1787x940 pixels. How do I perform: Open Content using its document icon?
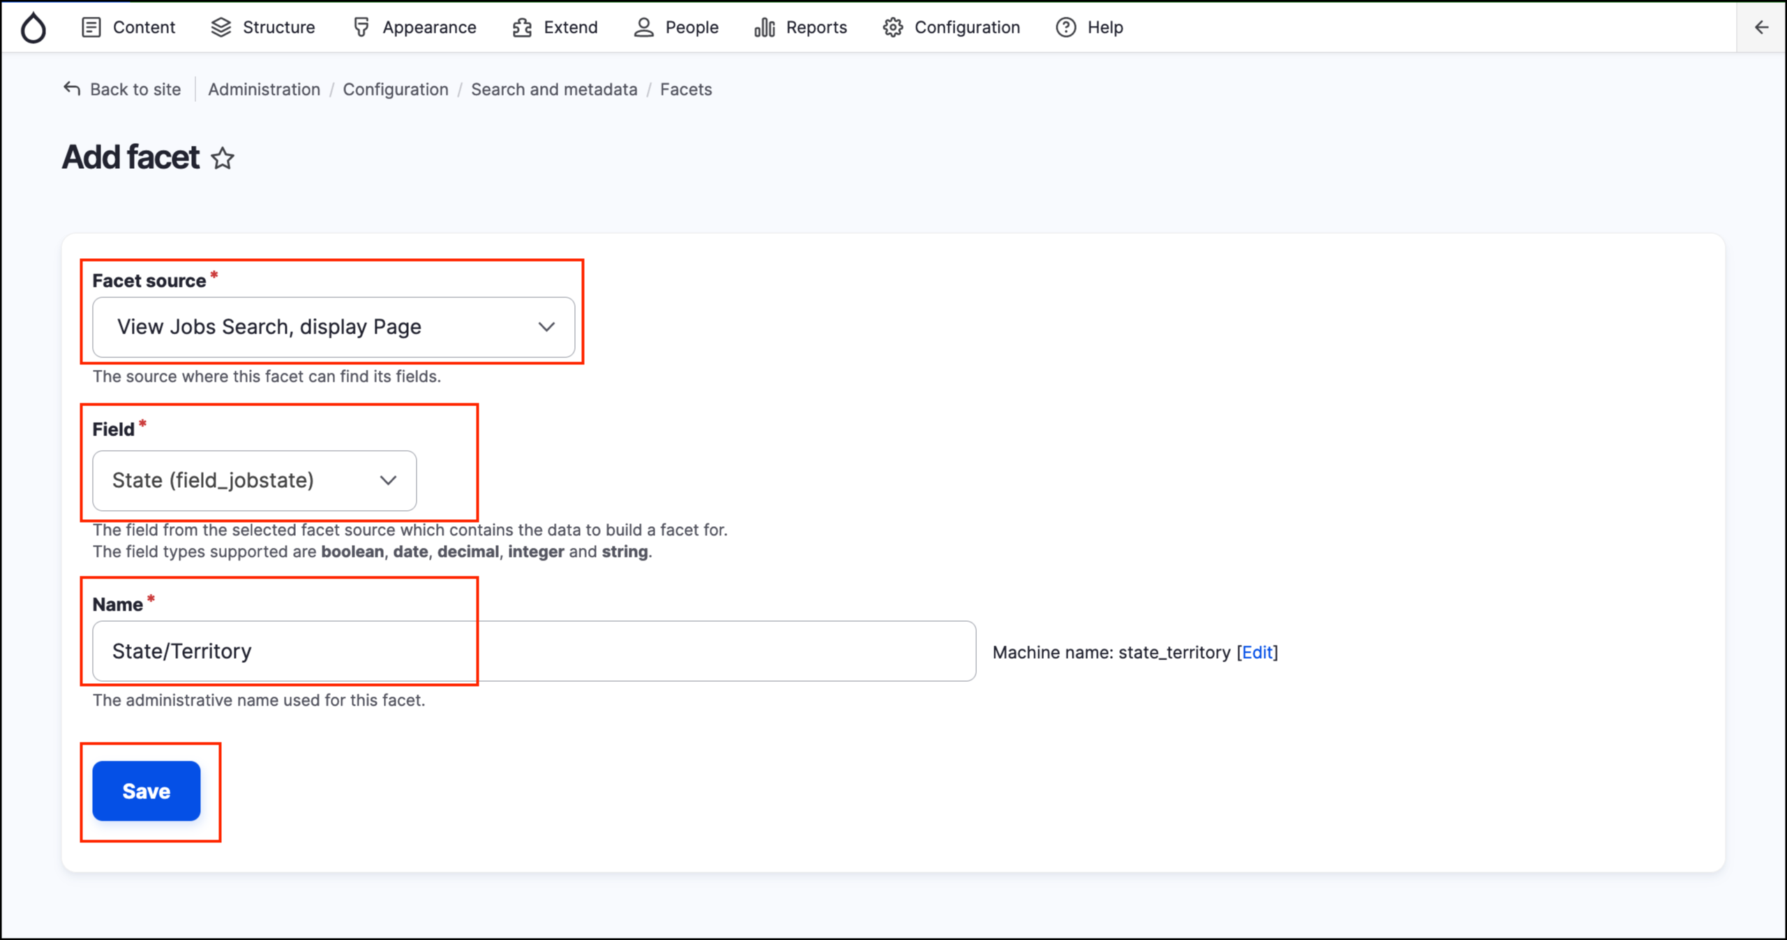[91, 27]
